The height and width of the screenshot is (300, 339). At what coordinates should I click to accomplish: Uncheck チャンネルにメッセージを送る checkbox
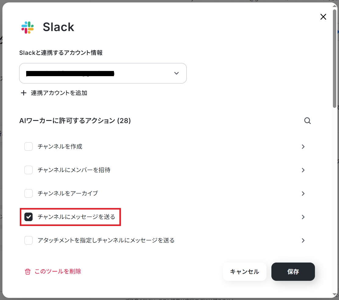29,217
